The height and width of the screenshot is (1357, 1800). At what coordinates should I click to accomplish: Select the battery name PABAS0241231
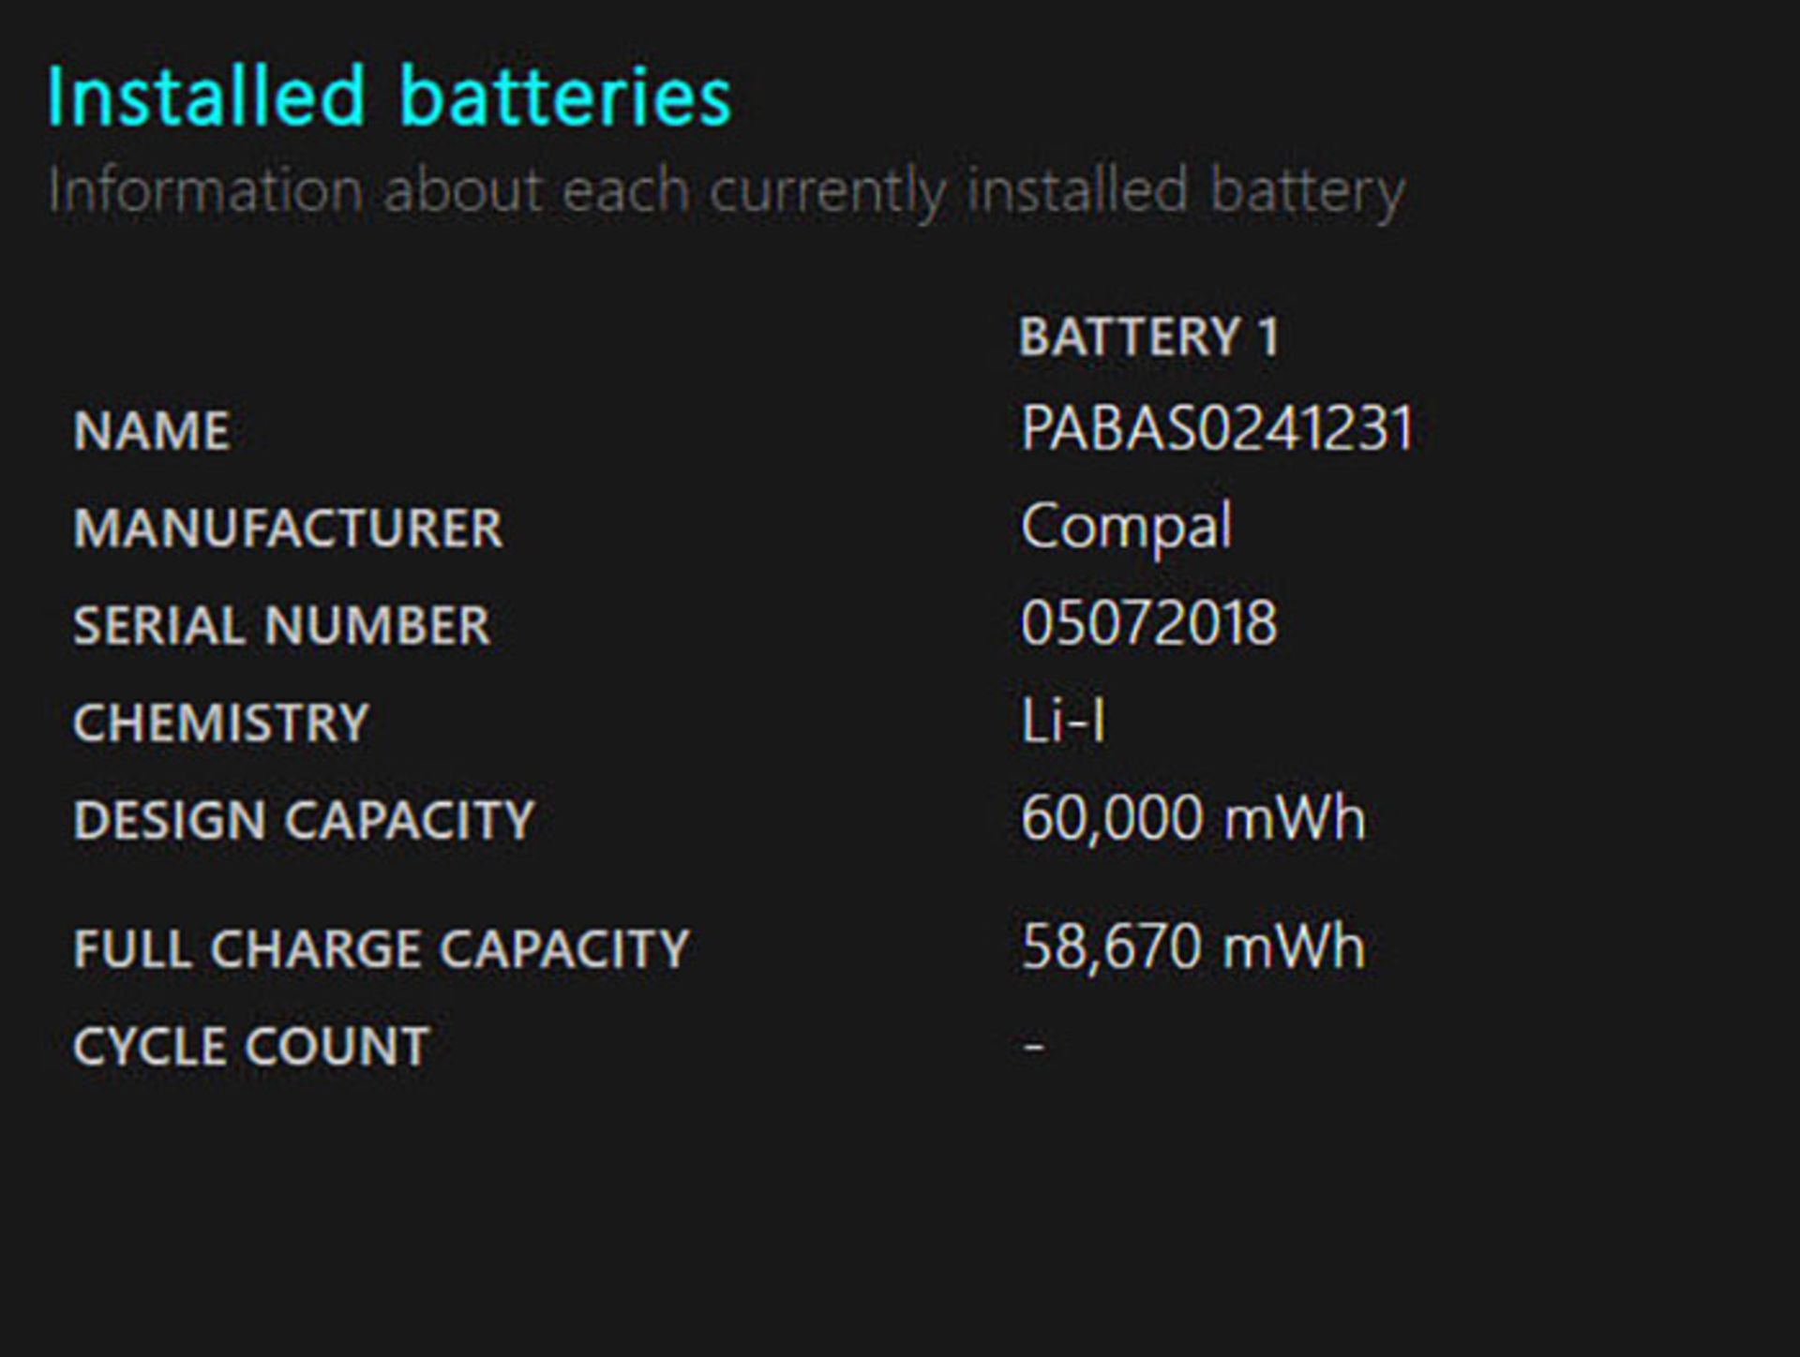[x=1217, y=429]
